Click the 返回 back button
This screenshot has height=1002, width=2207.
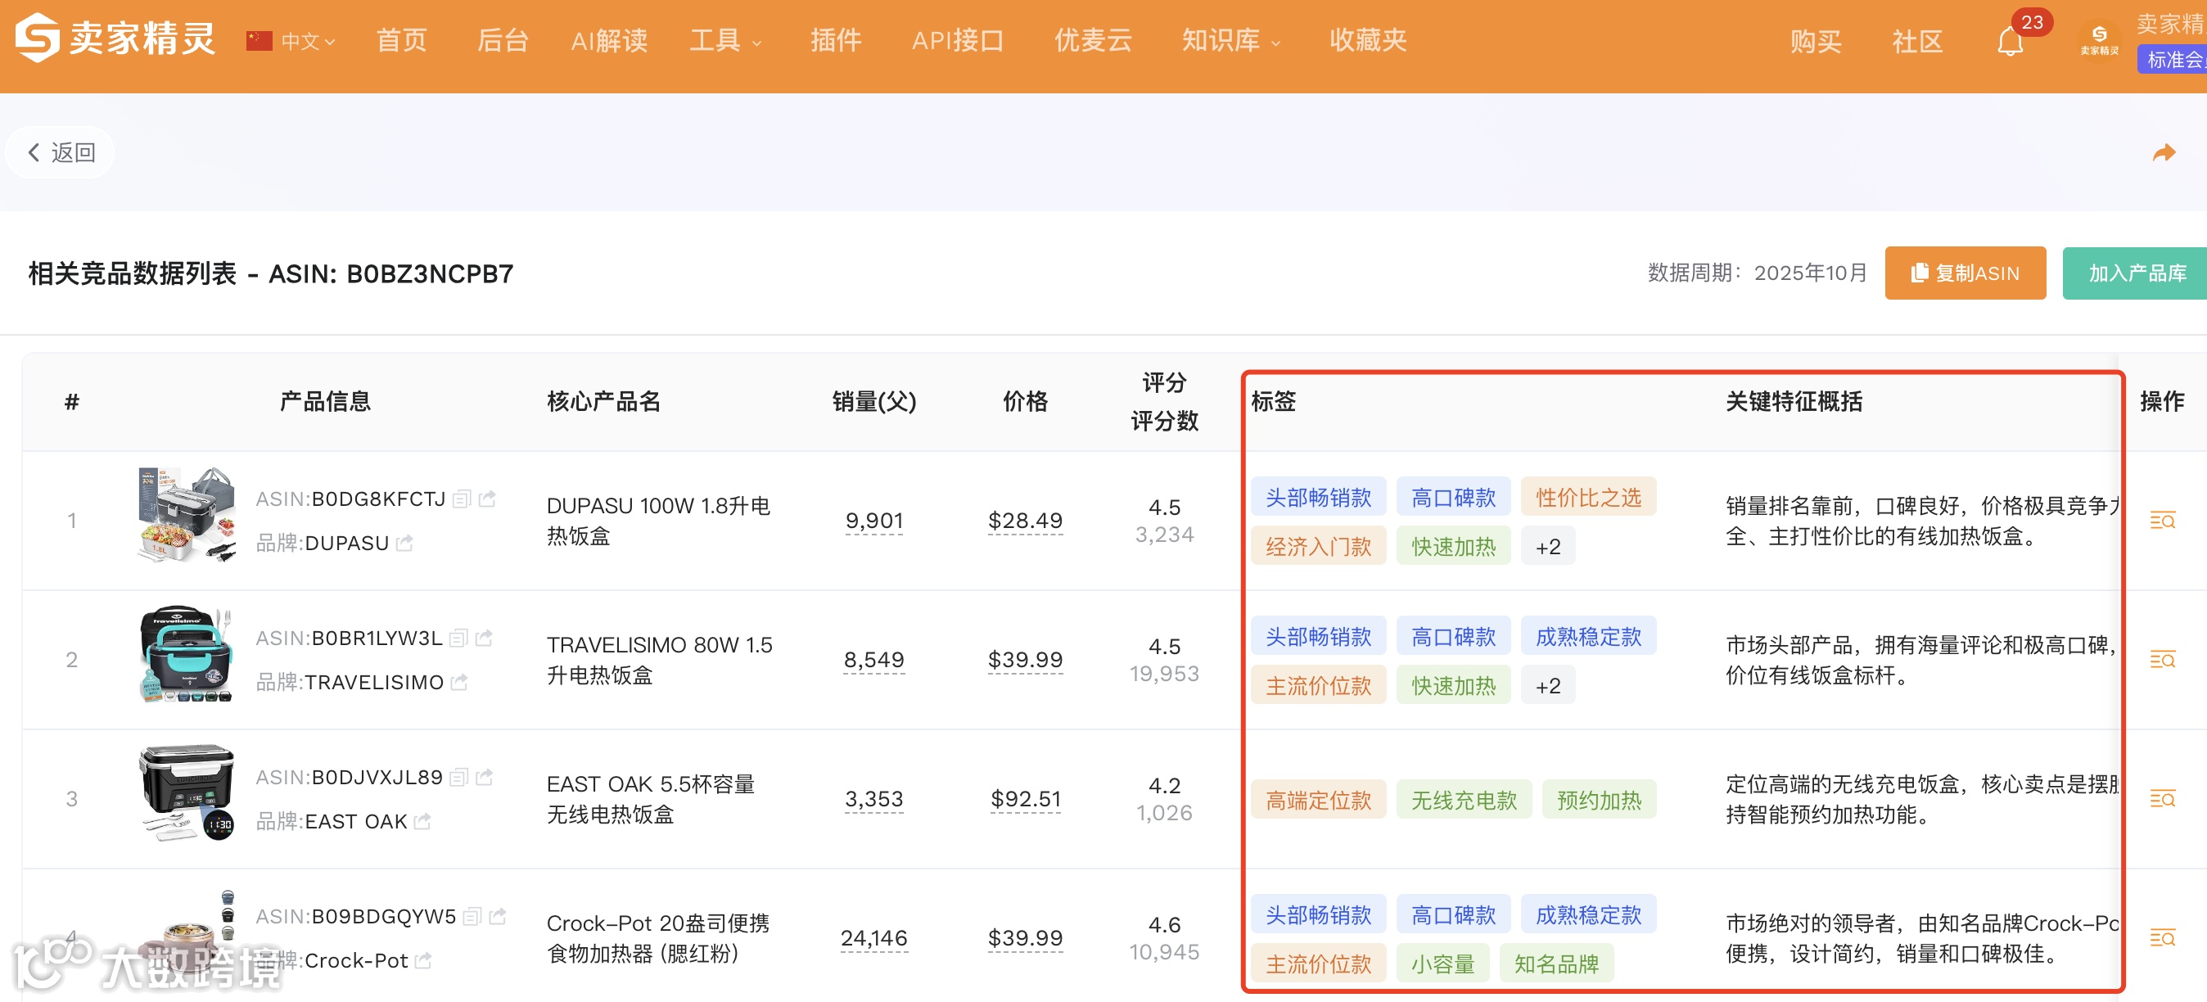(x=61, y=152)
